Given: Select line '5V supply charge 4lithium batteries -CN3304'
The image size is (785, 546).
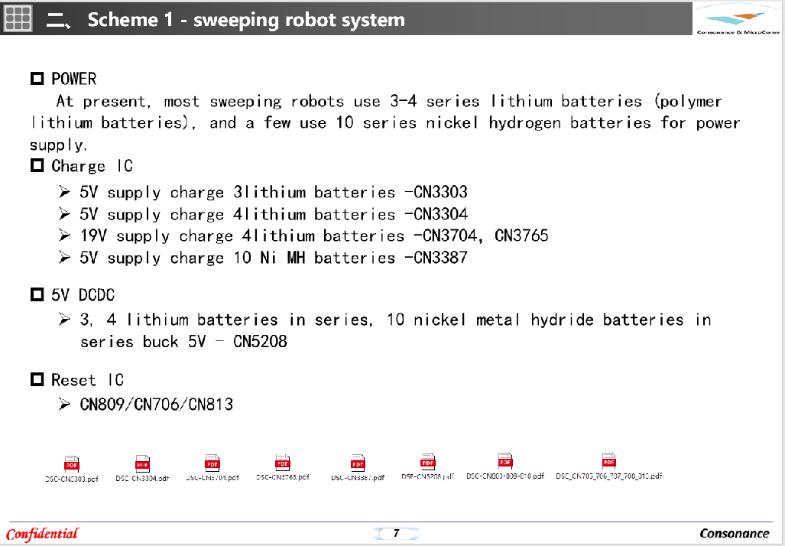Looking at the screenshot, I should [274, 214].
